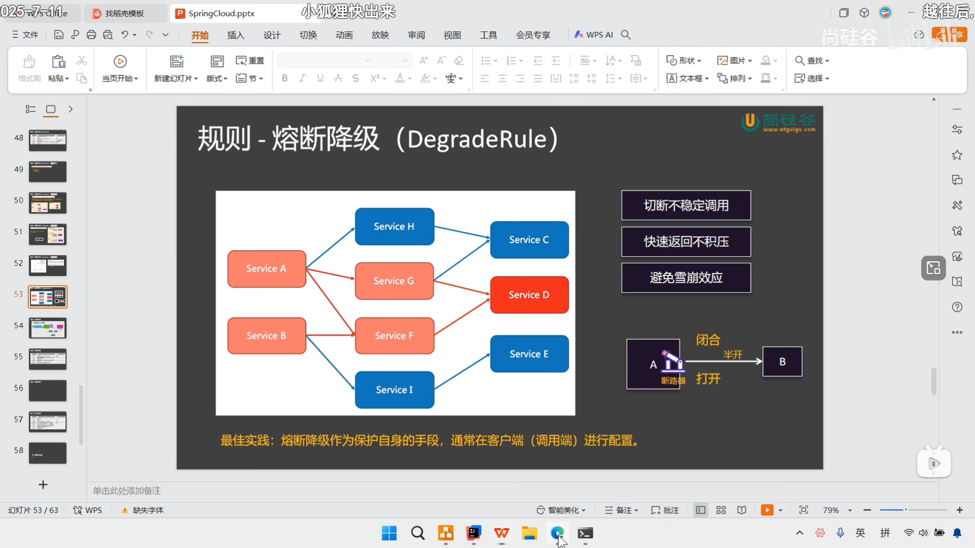Switch to slide sorter view
The height and width of the screenshot is (548, 975).
pyautogui.click(x=721, y=510)
